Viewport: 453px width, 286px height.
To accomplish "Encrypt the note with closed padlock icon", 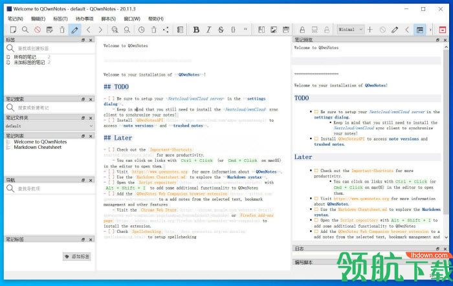I will coord(302,30).
